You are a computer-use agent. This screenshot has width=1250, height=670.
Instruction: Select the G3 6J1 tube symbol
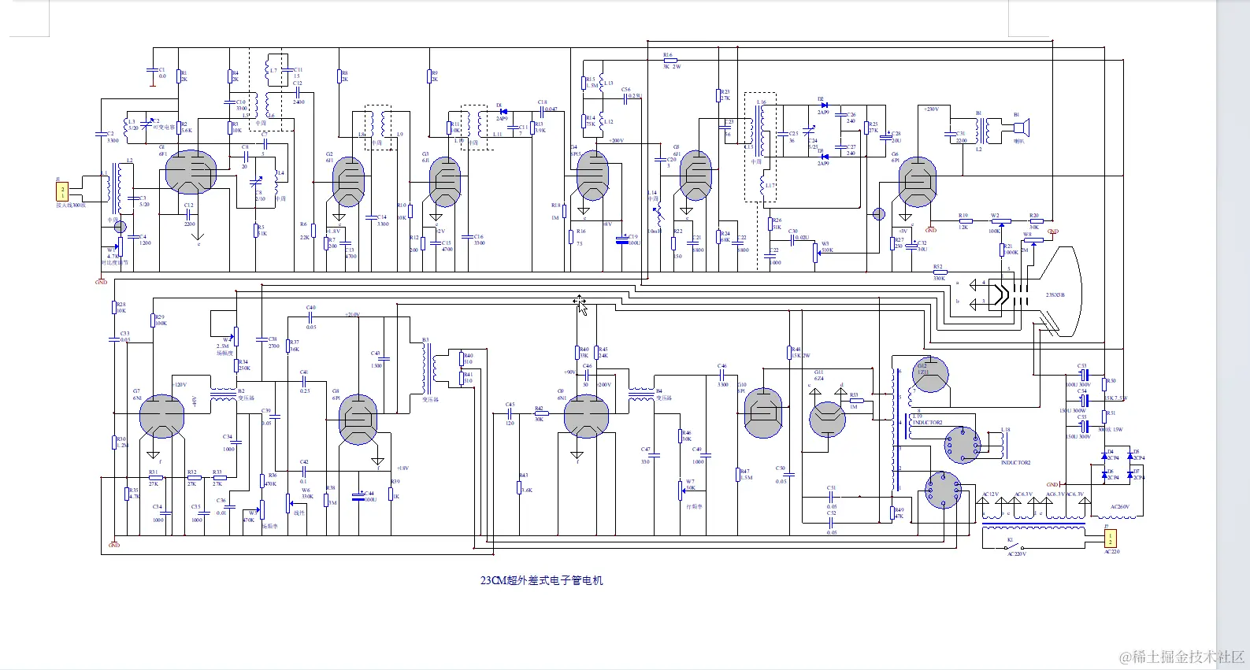[444, 182]
